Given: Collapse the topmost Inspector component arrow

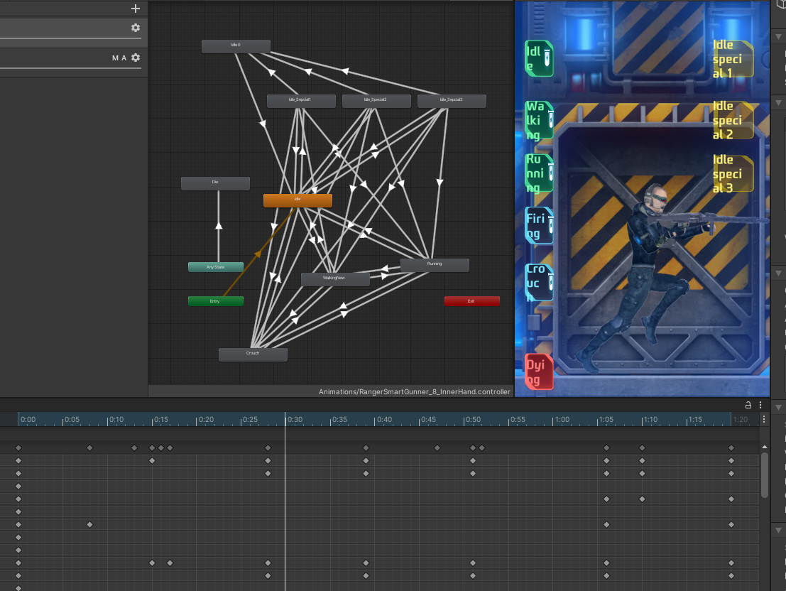Looking at the screenshot, I should click(780, 36).
